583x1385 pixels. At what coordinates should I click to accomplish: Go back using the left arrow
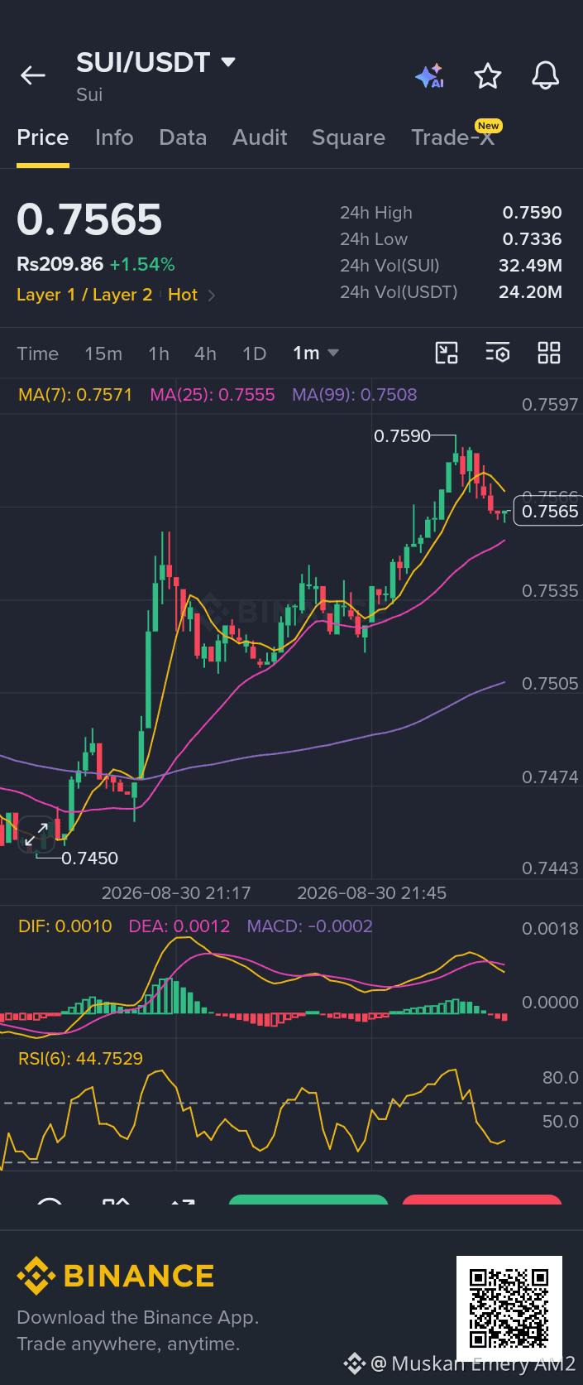[33, 76]
